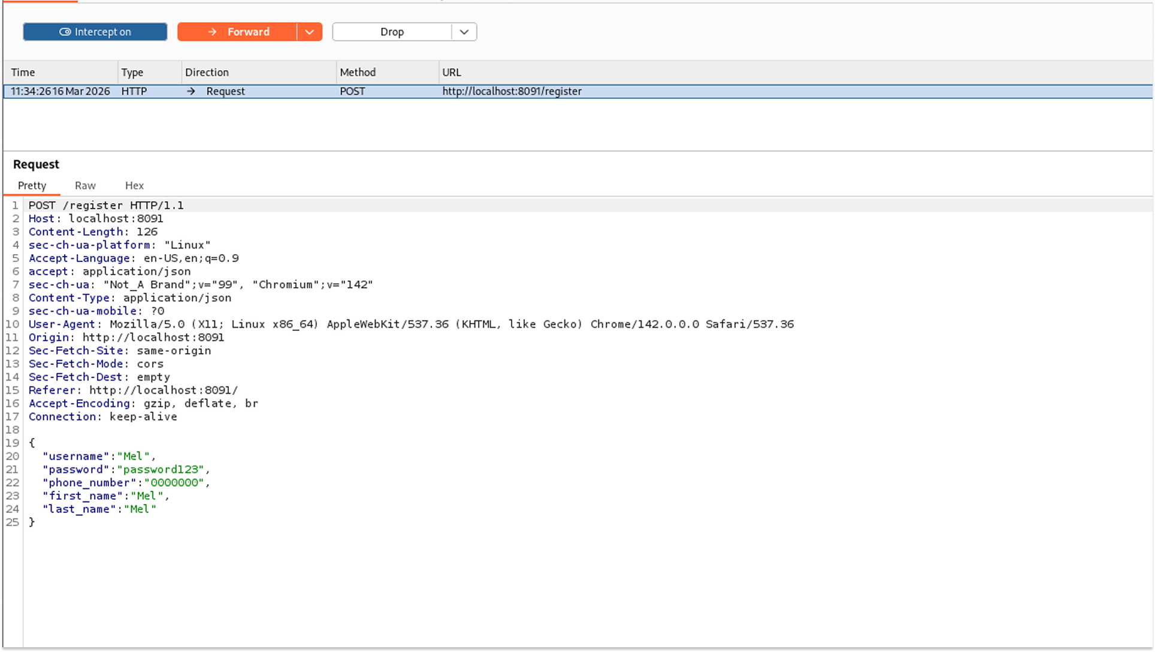This screenshot has height=652, width=1155.
Task: Click the Drop button
Action: point(392,32)
